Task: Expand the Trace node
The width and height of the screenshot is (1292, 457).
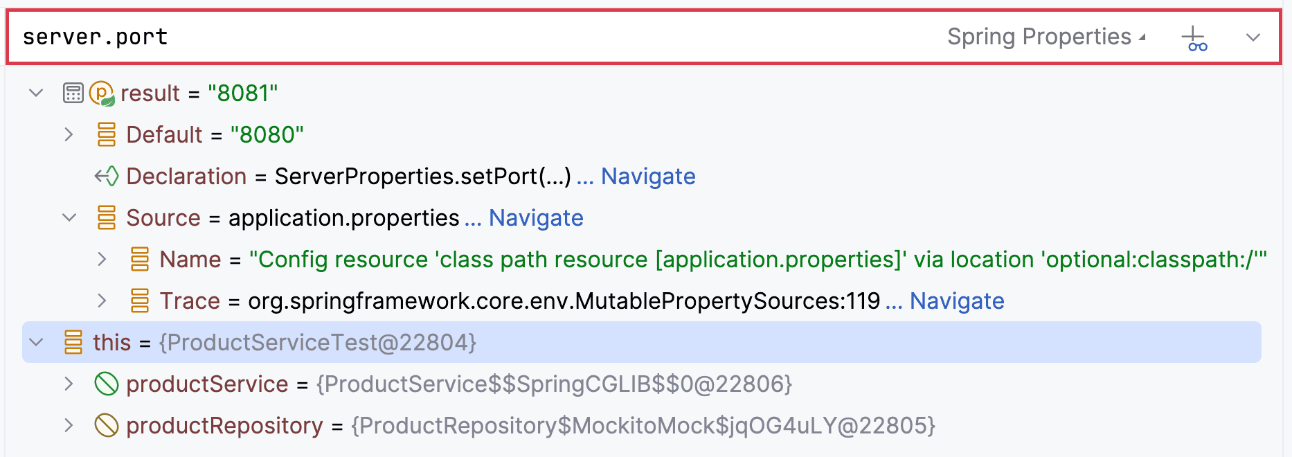Action: pos(102,301)
